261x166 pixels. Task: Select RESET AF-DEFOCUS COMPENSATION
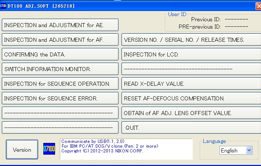pos(191,98)
